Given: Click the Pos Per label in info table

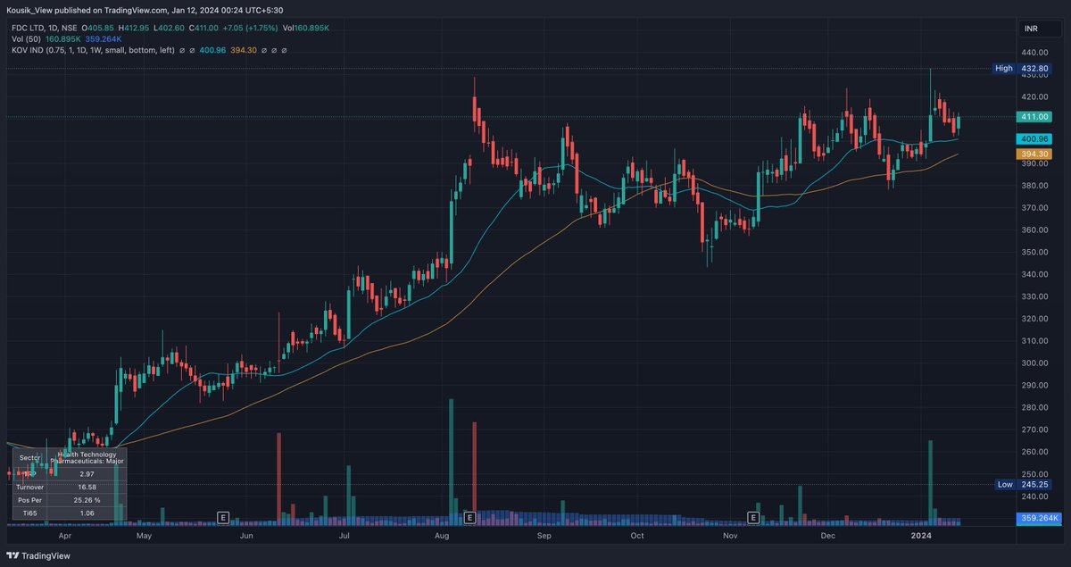Looking at the screenshot, I should click(29, 501).
